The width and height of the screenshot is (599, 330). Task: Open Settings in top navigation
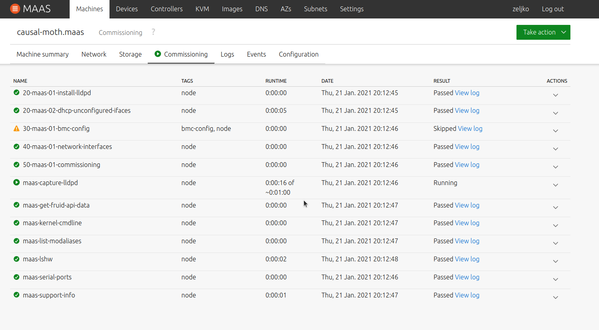(x=352, y=9)
